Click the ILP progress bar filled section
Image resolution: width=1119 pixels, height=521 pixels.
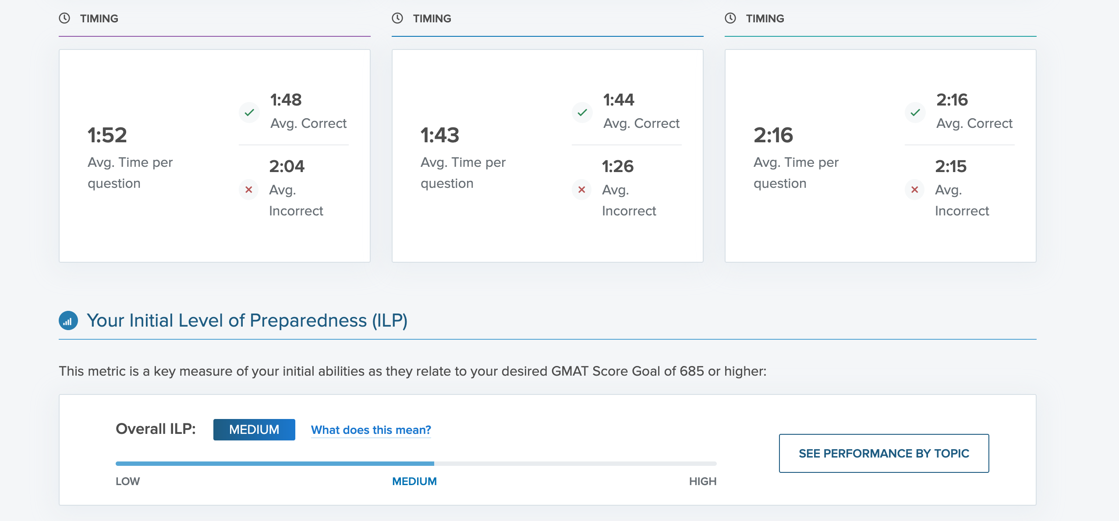[x=275, y=463]
